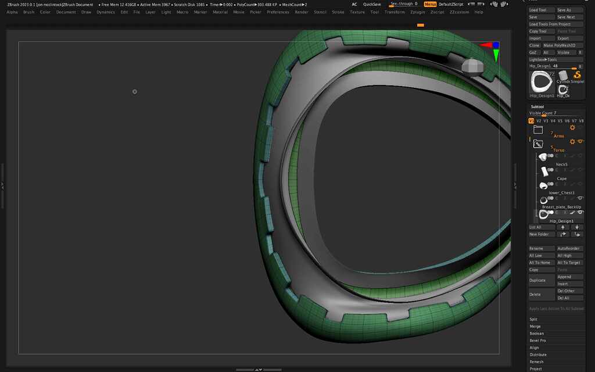Click the gear icon beside the Torso folder
The height and width of the screenshot is (372, 595).
(x=572, y=141)
